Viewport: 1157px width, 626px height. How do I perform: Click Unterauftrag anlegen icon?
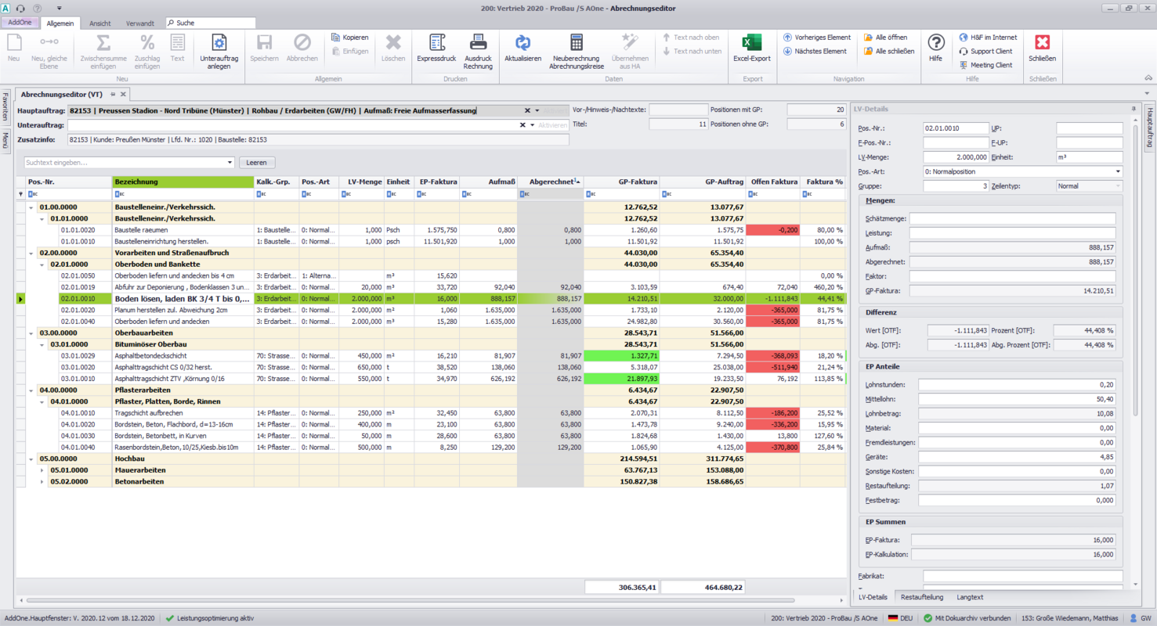[x=219, y=42]
